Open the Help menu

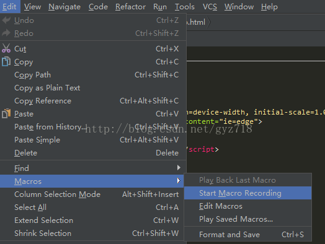(x=269, y=7)
